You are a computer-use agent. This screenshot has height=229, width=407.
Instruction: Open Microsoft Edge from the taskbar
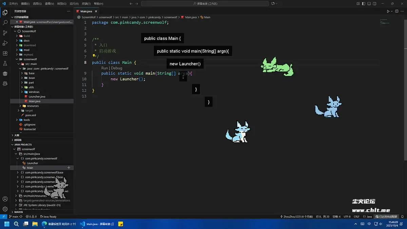[x=44, y=224]
